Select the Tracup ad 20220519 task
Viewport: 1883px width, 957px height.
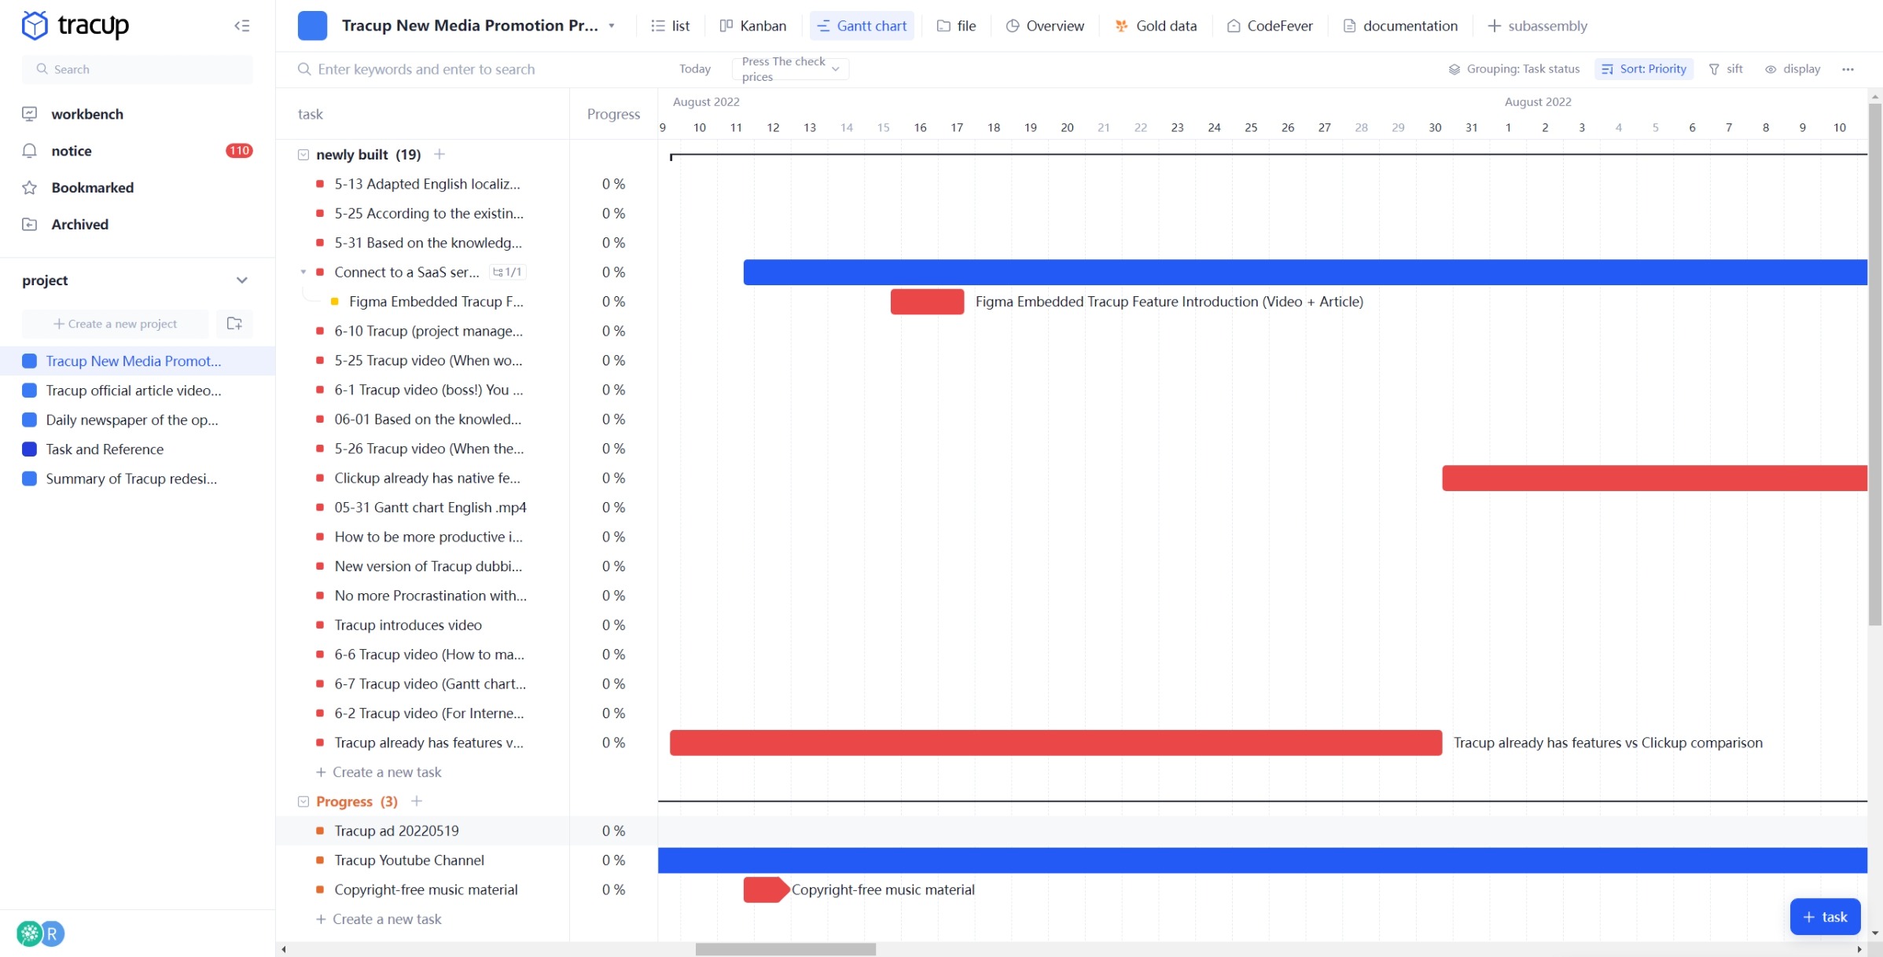[396, 830]
